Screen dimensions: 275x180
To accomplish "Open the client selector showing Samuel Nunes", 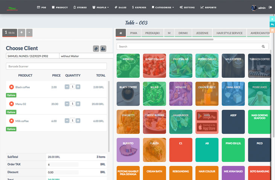I will point(33,56).
